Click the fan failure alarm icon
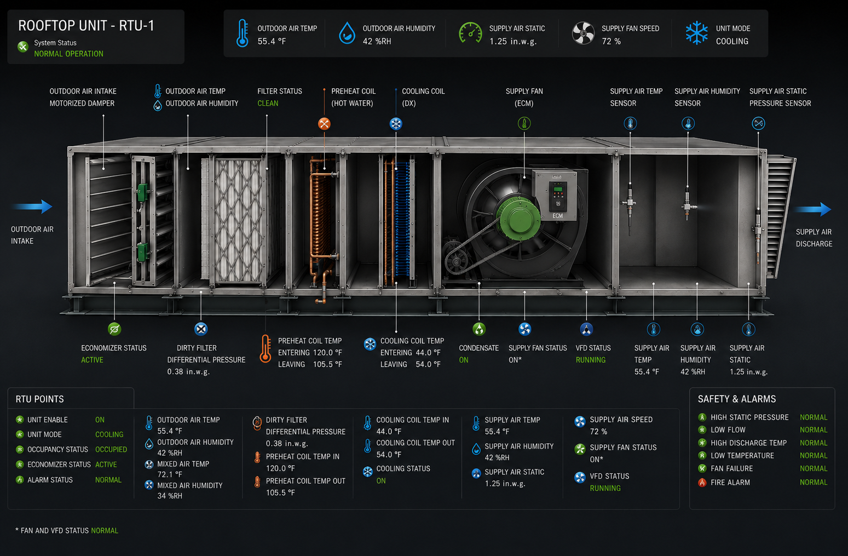Viewport: 848px width, 556px height. coord(702,468)
